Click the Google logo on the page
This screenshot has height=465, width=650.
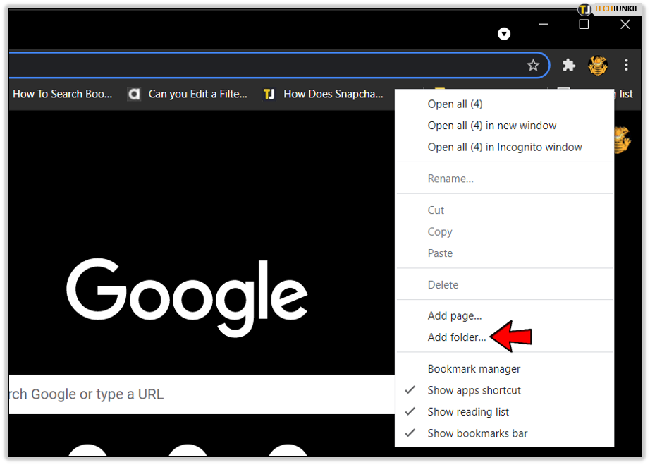187,297
